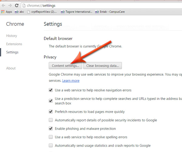Check the resolve spelling errors web service box
182x152 pixels.
click(x=51, y=137)
